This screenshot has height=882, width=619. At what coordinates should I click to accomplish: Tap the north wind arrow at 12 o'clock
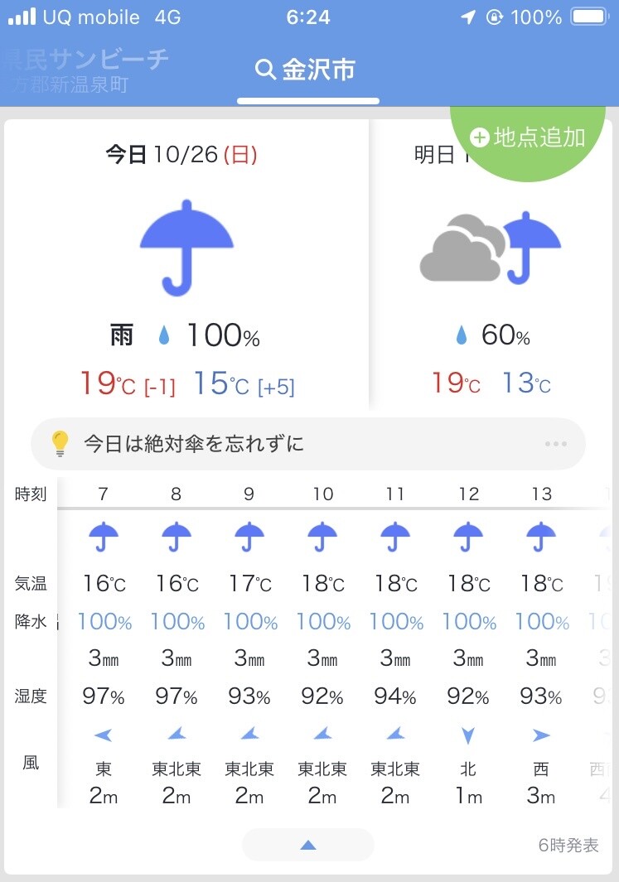pos(468,735)
